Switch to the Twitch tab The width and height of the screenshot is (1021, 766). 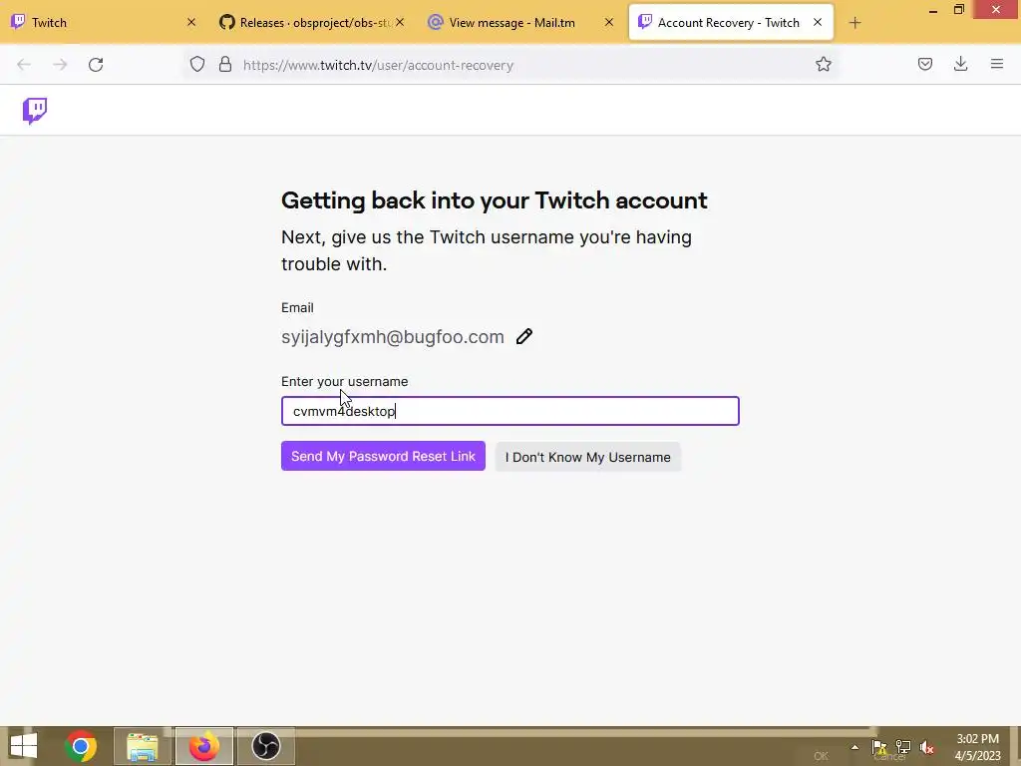tap(104, 22)
